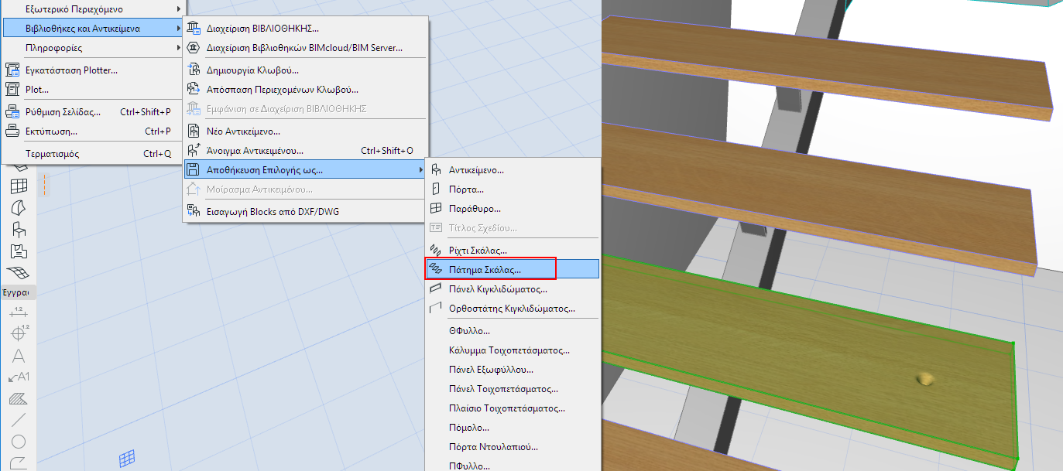
Task: Select the Circle/Arc tool in toolbox
Action: pyautogui.click(x=19, y=442)
